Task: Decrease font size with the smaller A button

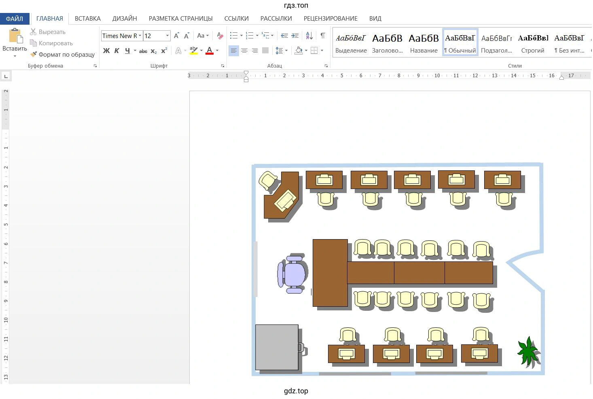Action: click(186, 36)
